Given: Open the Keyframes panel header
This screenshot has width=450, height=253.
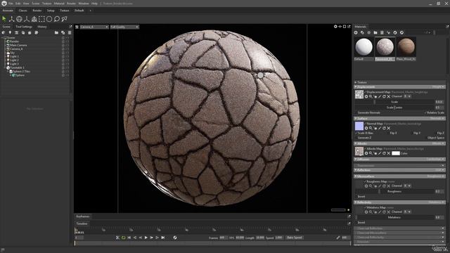Looking at the screenshot, I should (x=83, y=216).
